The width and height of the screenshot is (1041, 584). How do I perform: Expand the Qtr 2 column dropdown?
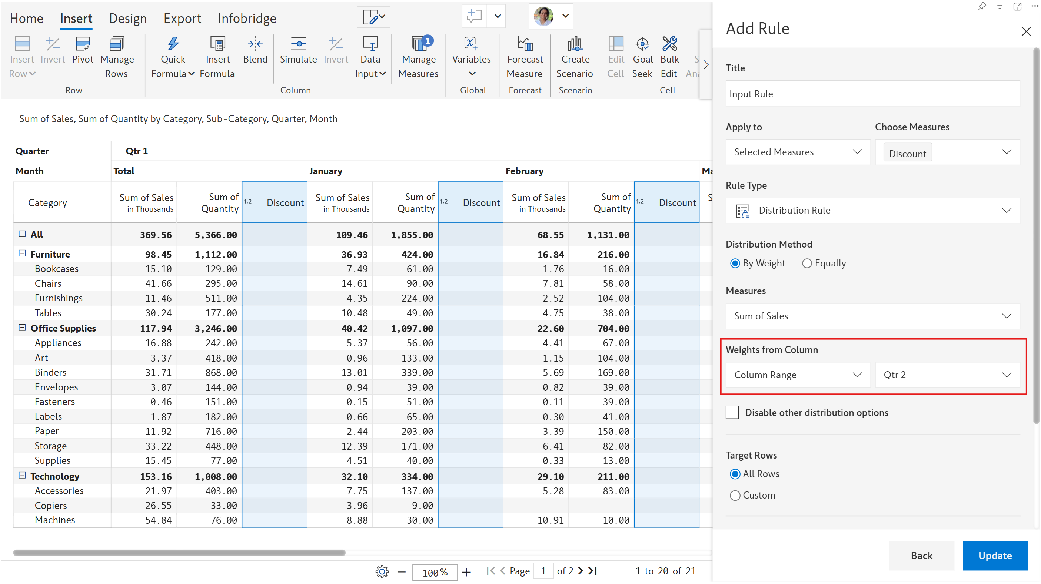click(947, 375)
